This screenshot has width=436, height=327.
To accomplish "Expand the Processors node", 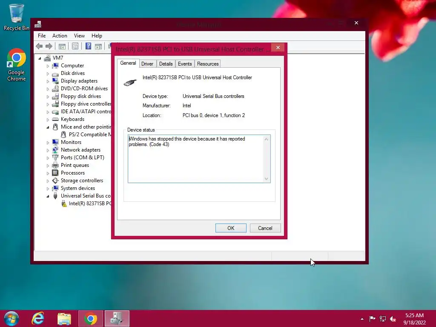I will [x=48, y=173].
